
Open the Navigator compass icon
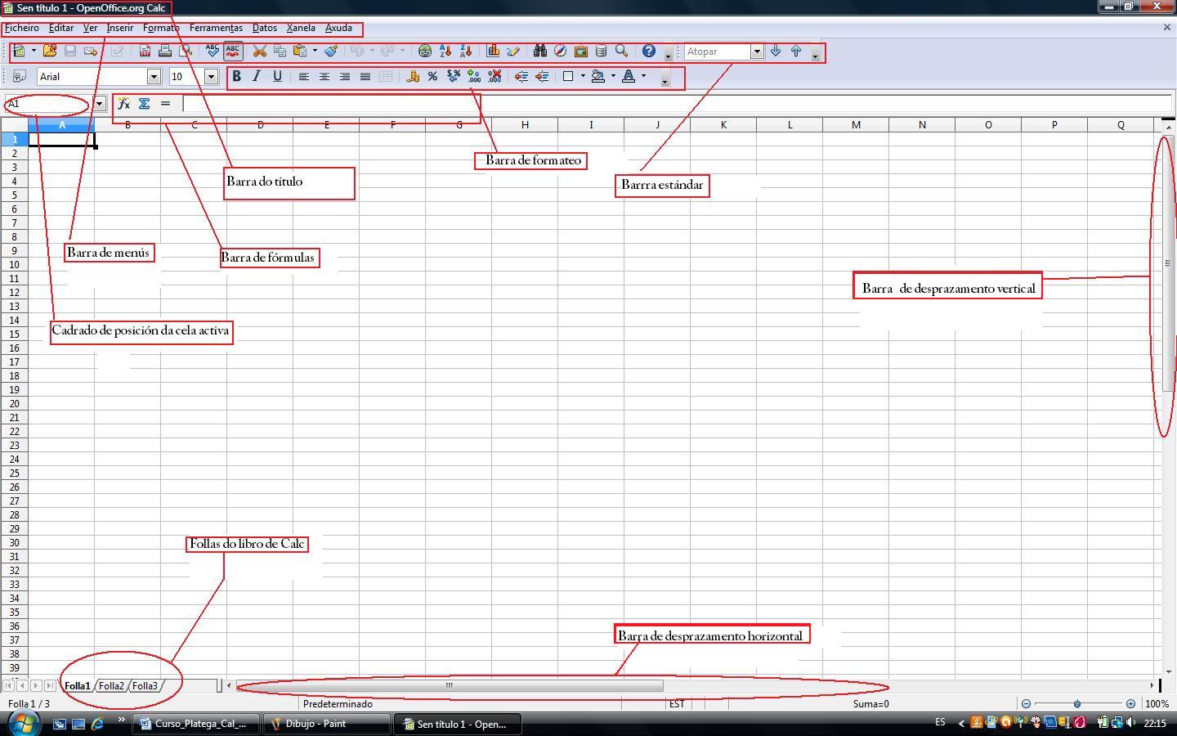(x=560, y=52)
